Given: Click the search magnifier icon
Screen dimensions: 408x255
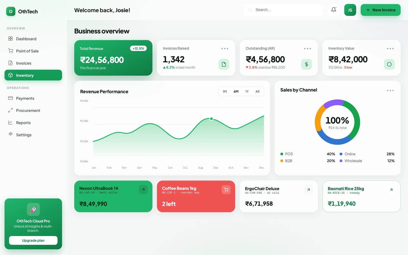Looking at the screenshot, I should pyautogui.click(x=250, y=10).
